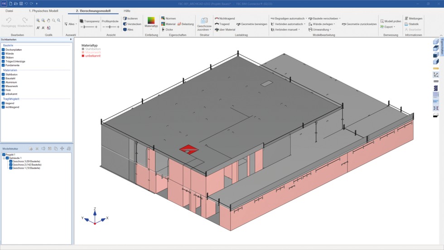Image resolution: width=444 pixels, height=250 pixels.
Task: Disable the nichttragend checkbox
Action: [3, 107]
